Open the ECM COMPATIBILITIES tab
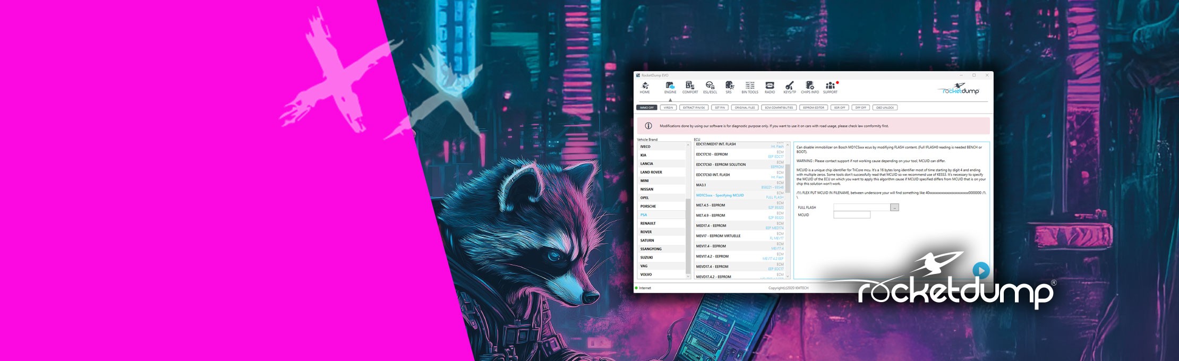Viewport: 1179px width, 361px height. [779, 108]
